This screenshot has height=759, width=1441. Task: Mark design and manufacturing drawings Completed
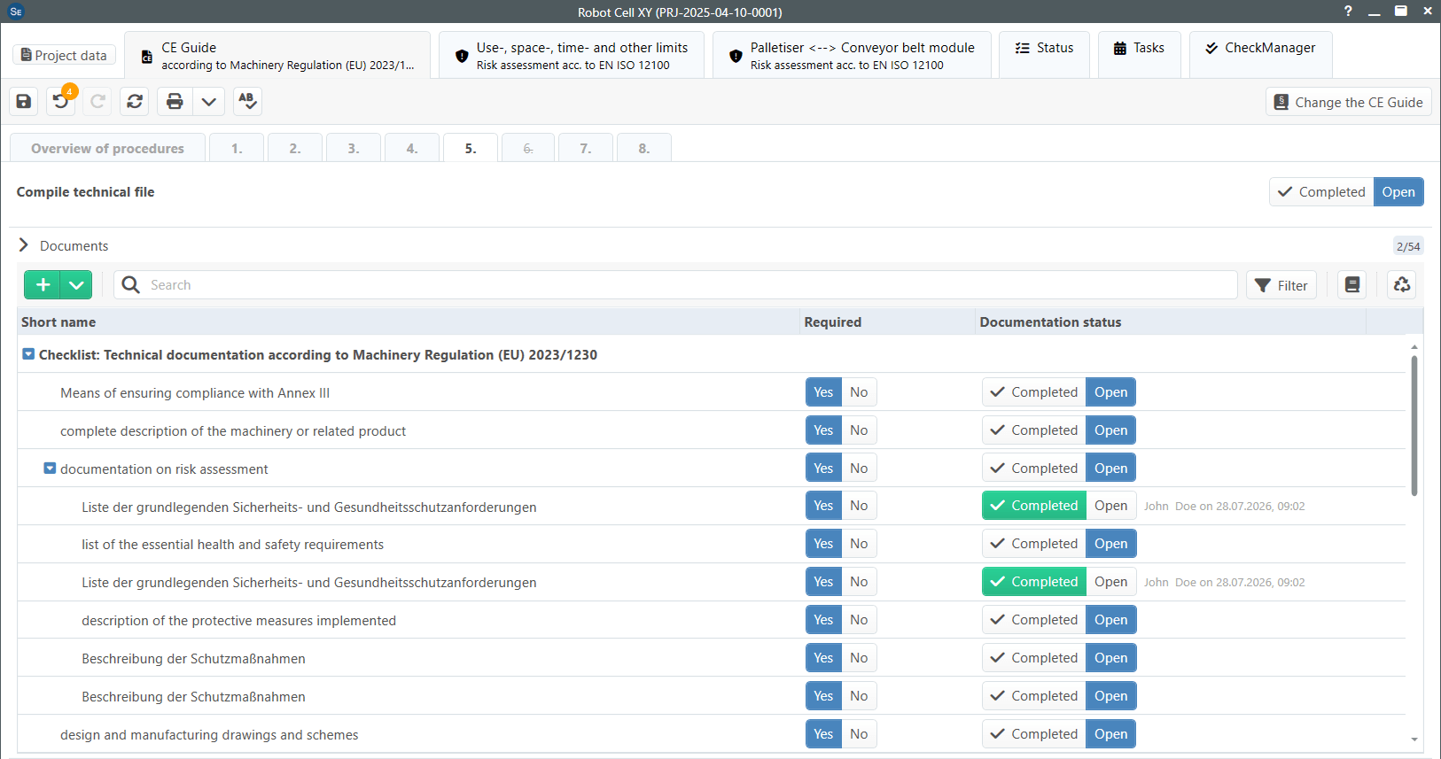pos(1034,734)
